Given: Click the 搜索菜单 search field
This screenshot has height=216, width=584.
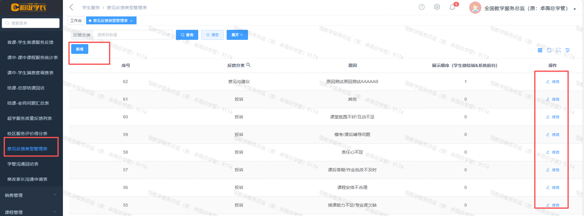Looking at the screenshot, I should pos(31,23).
